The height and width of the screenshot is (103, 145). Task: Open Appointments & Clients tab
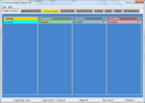[31, 11]
